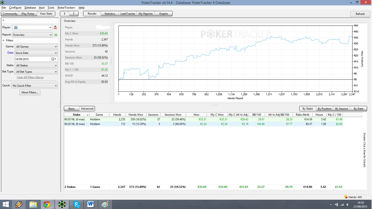Click the green help icon beside Report

pyautogui.click(x=56, y=35)
